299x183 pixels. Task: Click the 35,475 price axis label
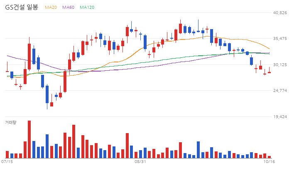coord(280,39)
